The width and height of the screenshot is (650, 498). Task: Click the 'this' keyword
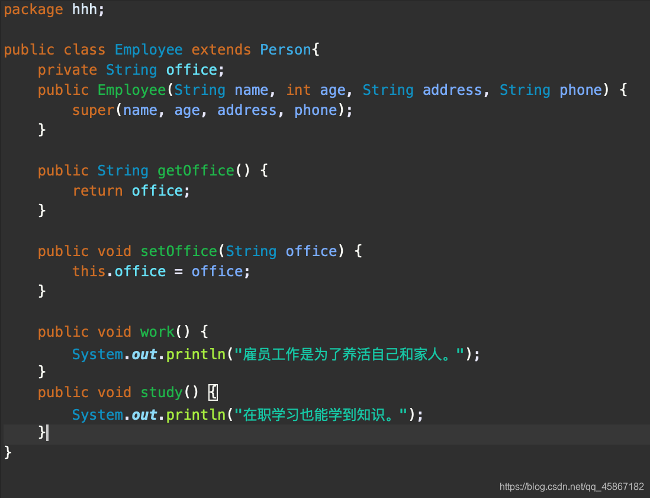click(89, 270)
